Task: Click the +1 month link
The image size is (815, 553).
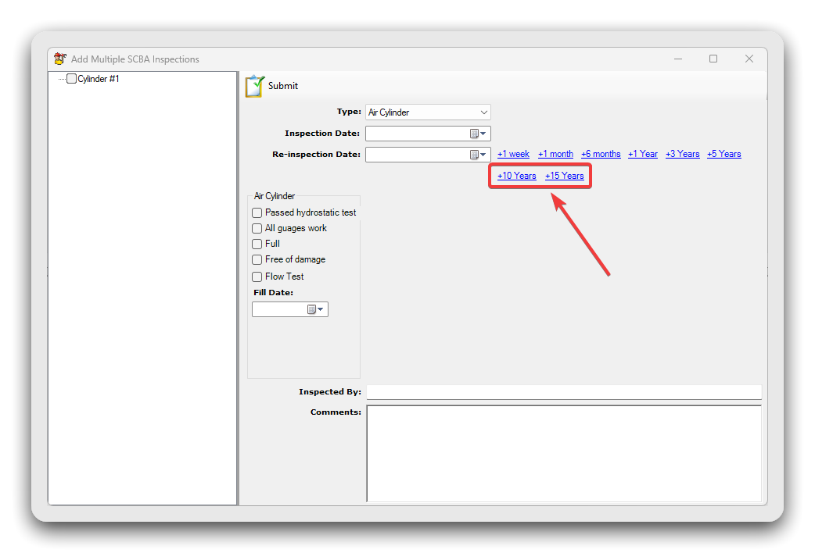Action: (x=555, y=154)
